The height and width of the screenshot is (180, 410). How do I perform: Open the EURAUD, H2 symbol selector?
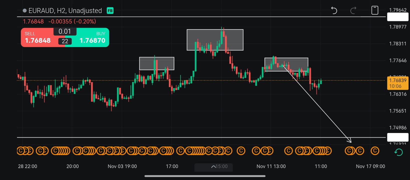point(65,10)
